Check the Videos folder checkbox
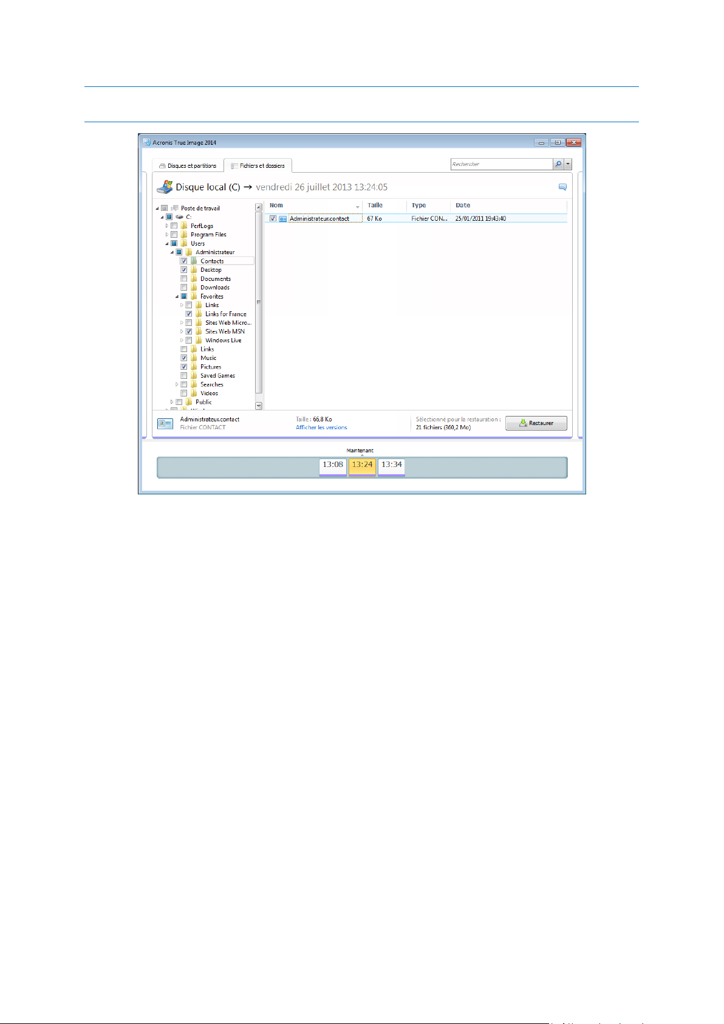Image resolution: width=724 pixels, height=1024 pixels. click(x=184, y=393)
